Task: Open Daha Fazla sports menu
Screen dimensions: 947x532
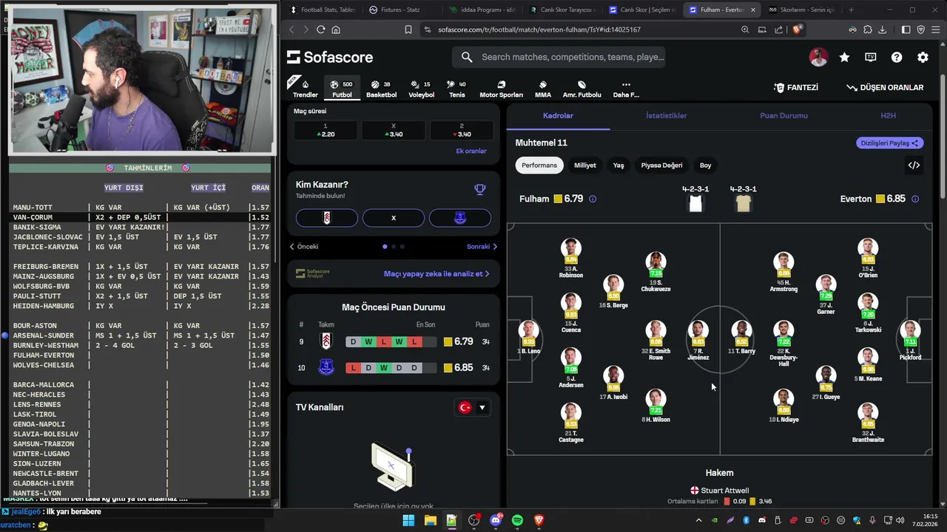Action: [626, 89]
